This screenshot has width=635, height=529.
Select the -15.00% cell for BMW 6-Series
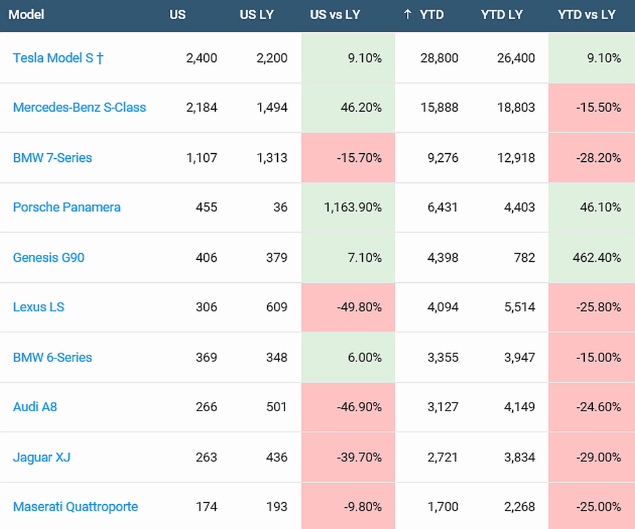592,357
